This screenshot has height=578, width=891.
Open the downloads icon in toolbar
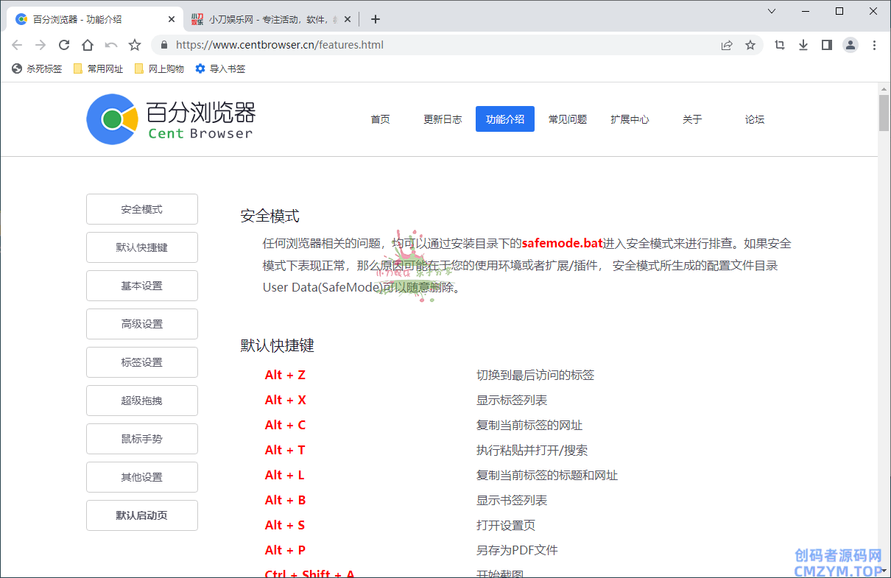[x=803, y=45]
